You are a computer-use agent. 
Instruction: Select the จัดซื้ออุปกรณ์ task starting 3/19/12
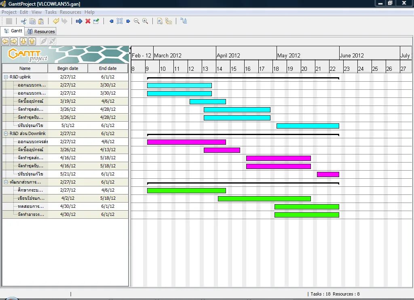31,101
